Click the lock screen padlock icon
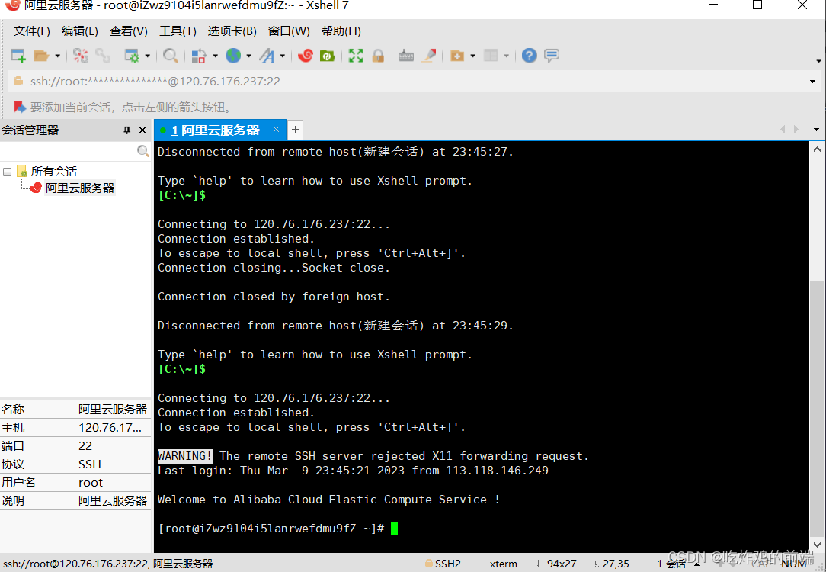 (x=378, y=56)
